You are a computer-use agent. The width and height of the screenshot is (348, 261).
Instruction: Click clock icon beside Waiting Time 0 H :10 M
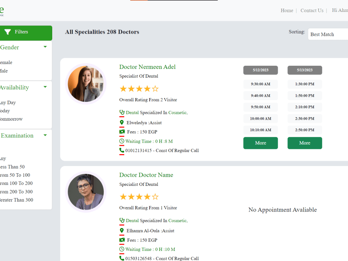[x=121, y=249]
